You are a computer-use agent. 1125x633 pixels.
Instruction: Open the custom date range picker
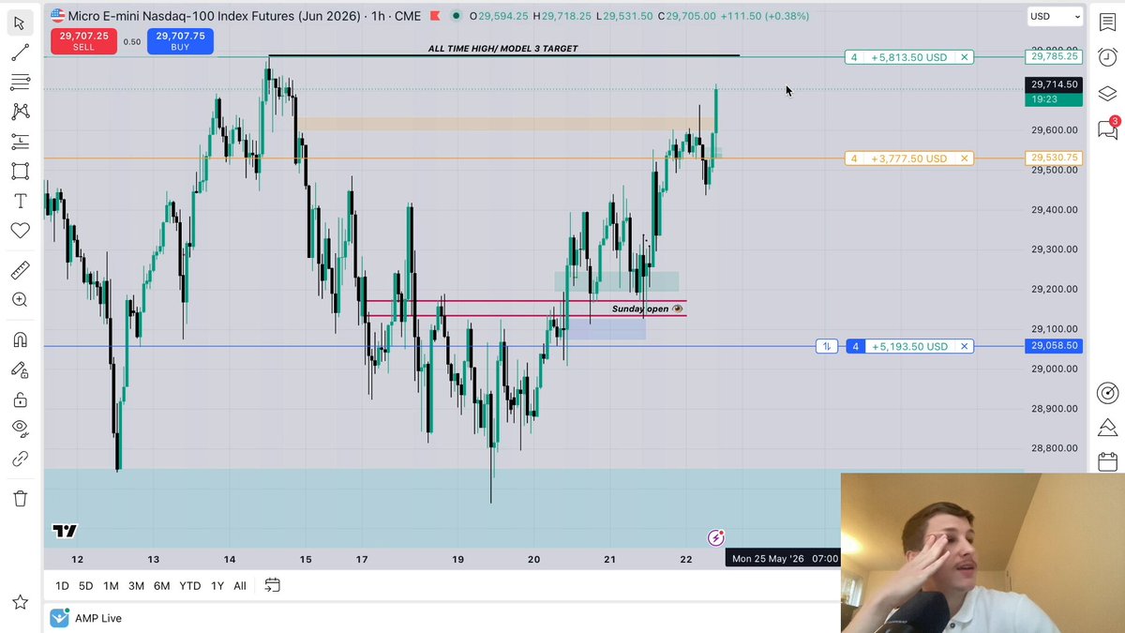click(272, 585)
